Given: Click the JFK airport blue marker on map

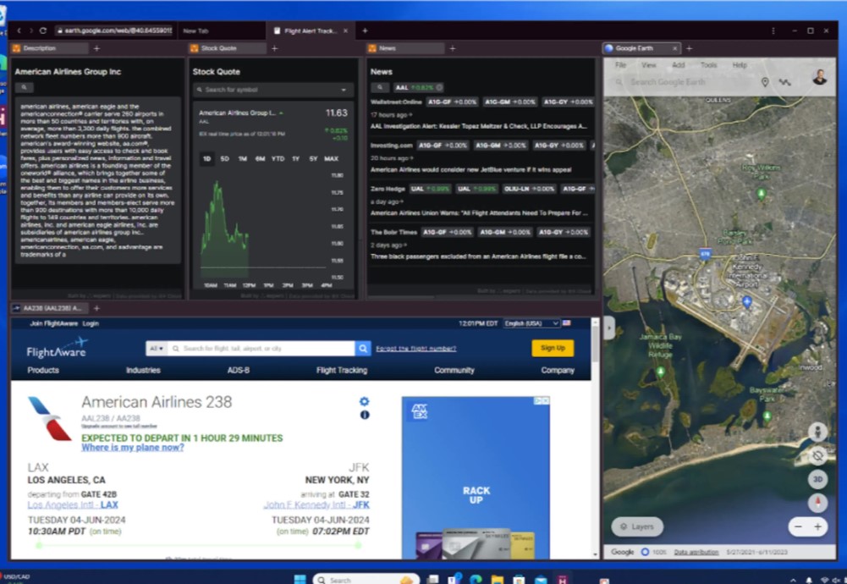Looking at the screenshot, I should click(747, 301).
